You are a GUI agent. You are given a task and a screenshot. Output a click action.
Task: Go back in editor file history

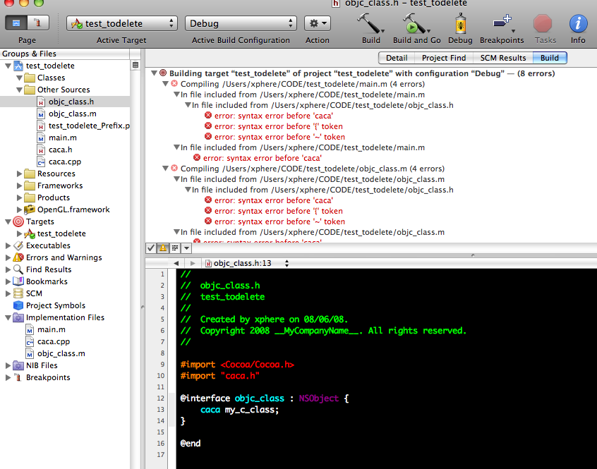[176, 263]
